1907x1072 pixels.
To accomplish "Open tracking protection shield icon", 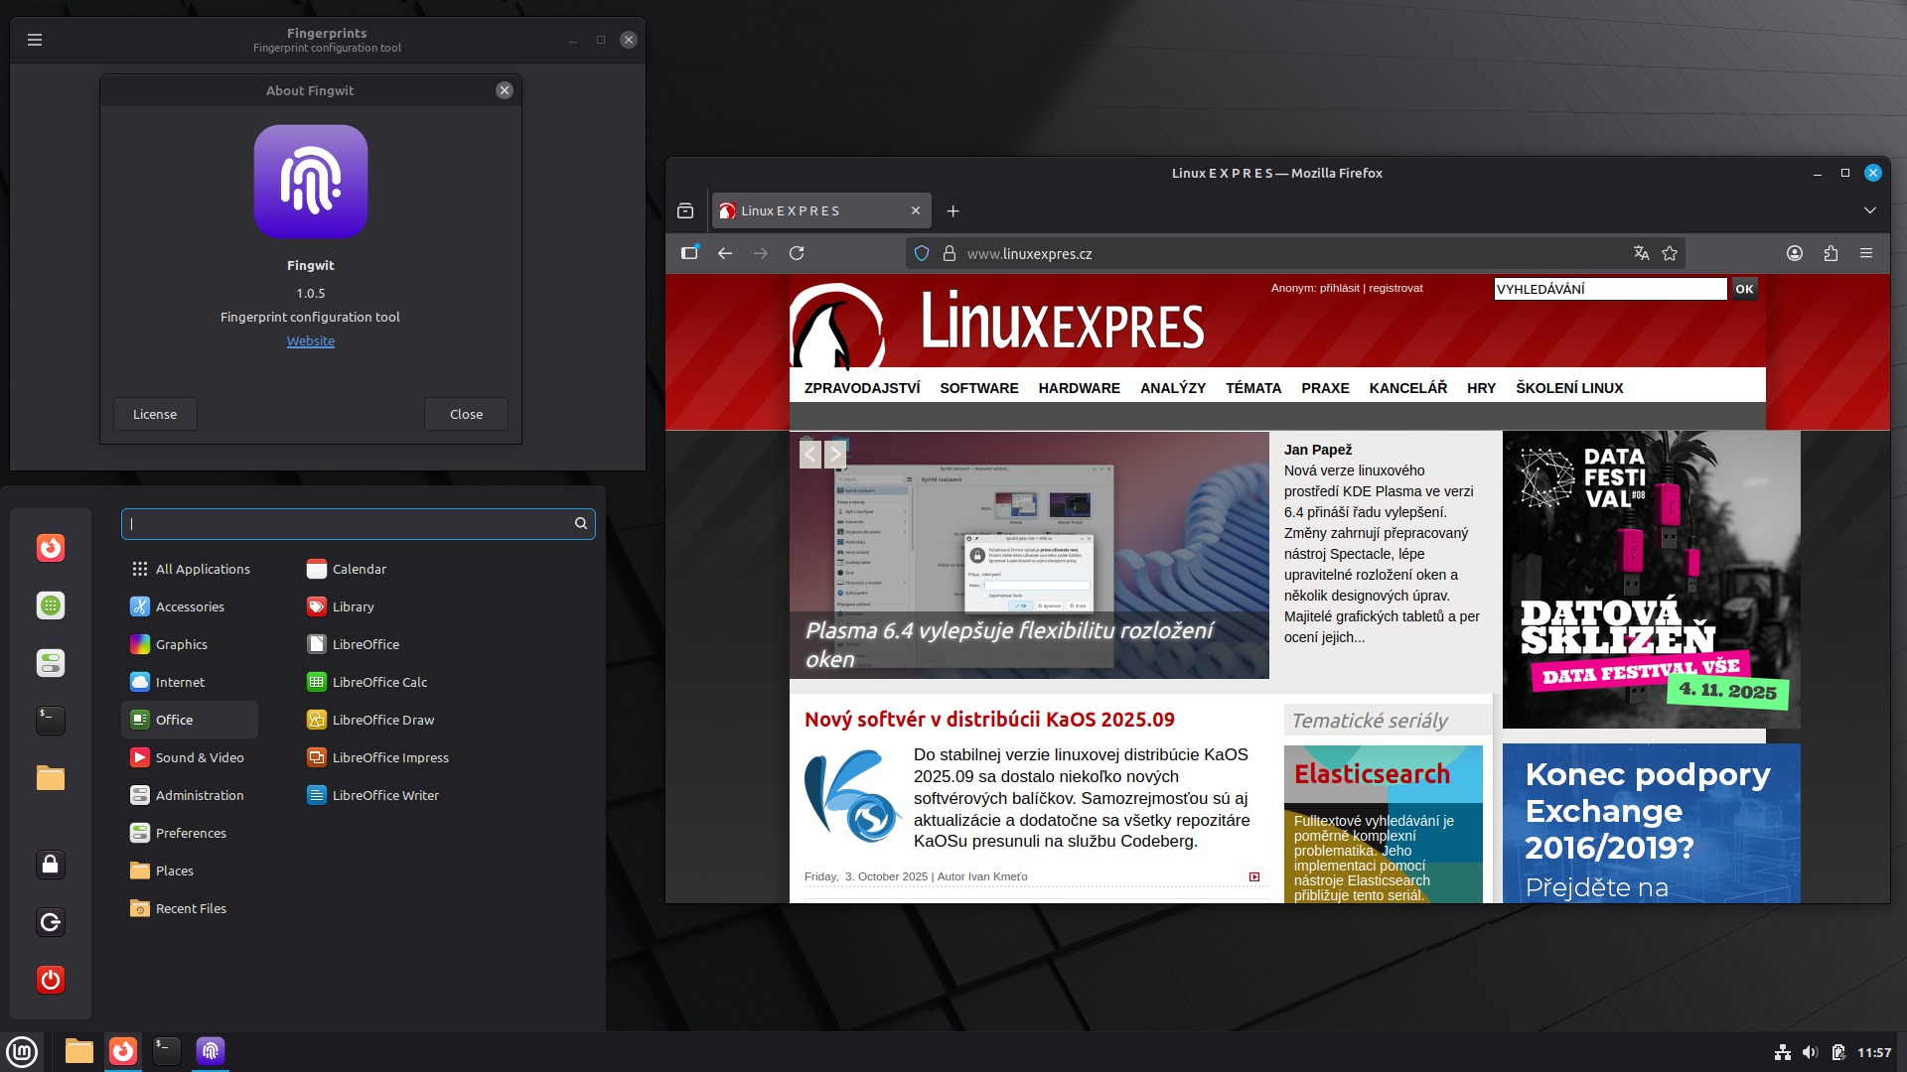I will click(922, 253).
